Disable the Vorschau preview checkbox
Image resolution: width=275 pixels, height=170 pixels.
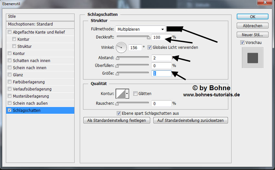tap(242, 43)
